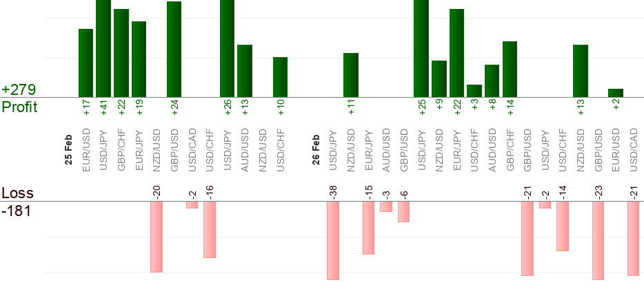Click the +17 green profit bar
Viewport: 644px width, 289px height.
point(85,63)
